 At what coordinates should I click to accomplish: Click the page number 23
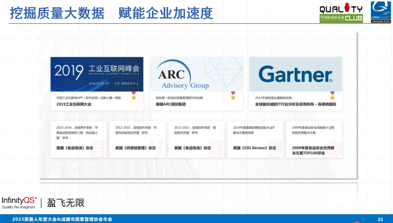coord(380,219)
